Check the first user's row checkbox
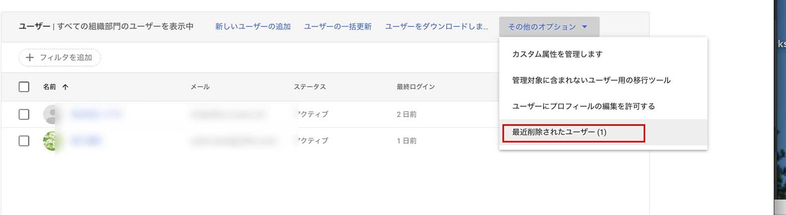This screenshot has height=215, width=786. [x=24, y=115]
